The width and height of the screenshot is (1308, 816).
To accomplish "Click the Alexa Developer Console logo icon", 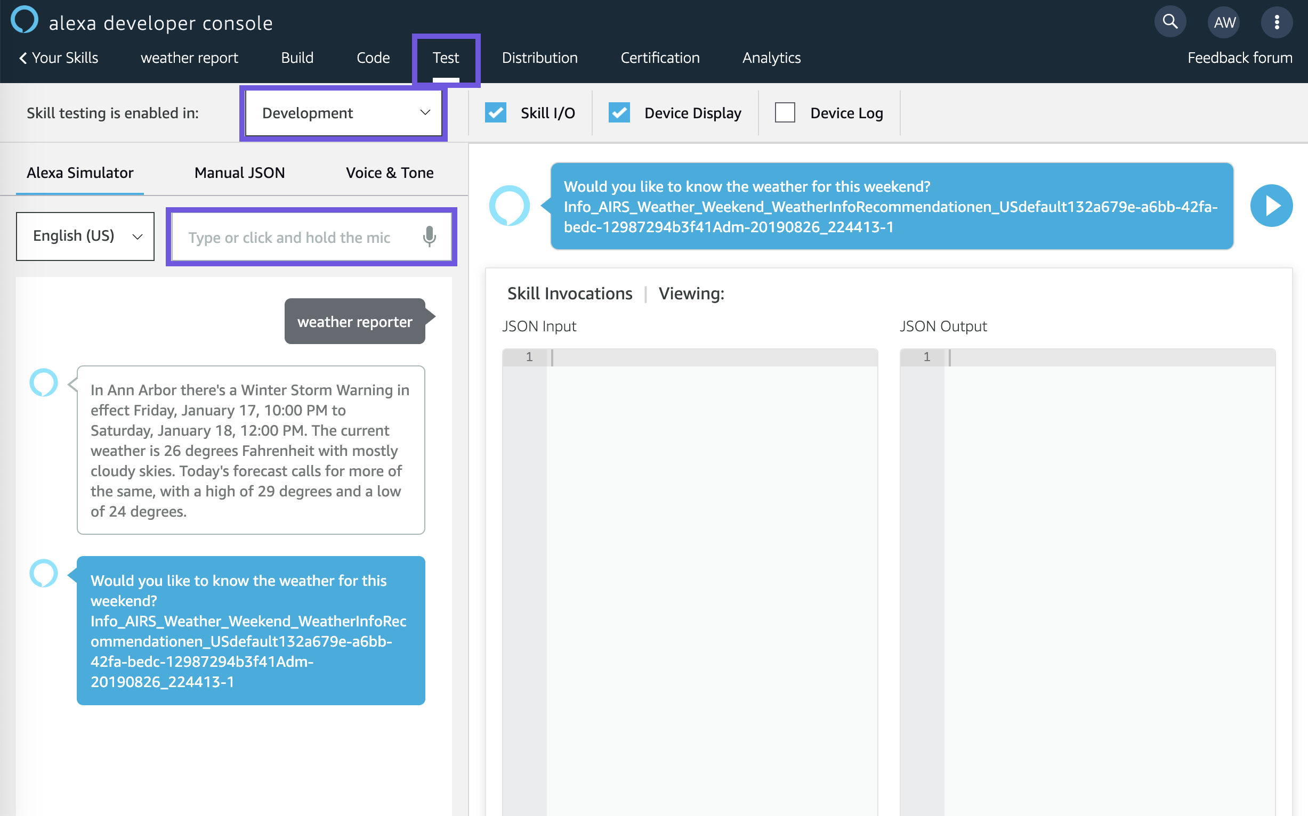I will pos(25,21).
